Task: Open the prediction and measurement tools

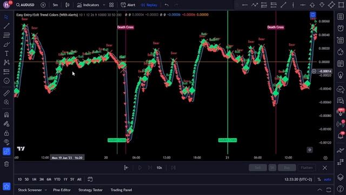Action: point(6,71)
